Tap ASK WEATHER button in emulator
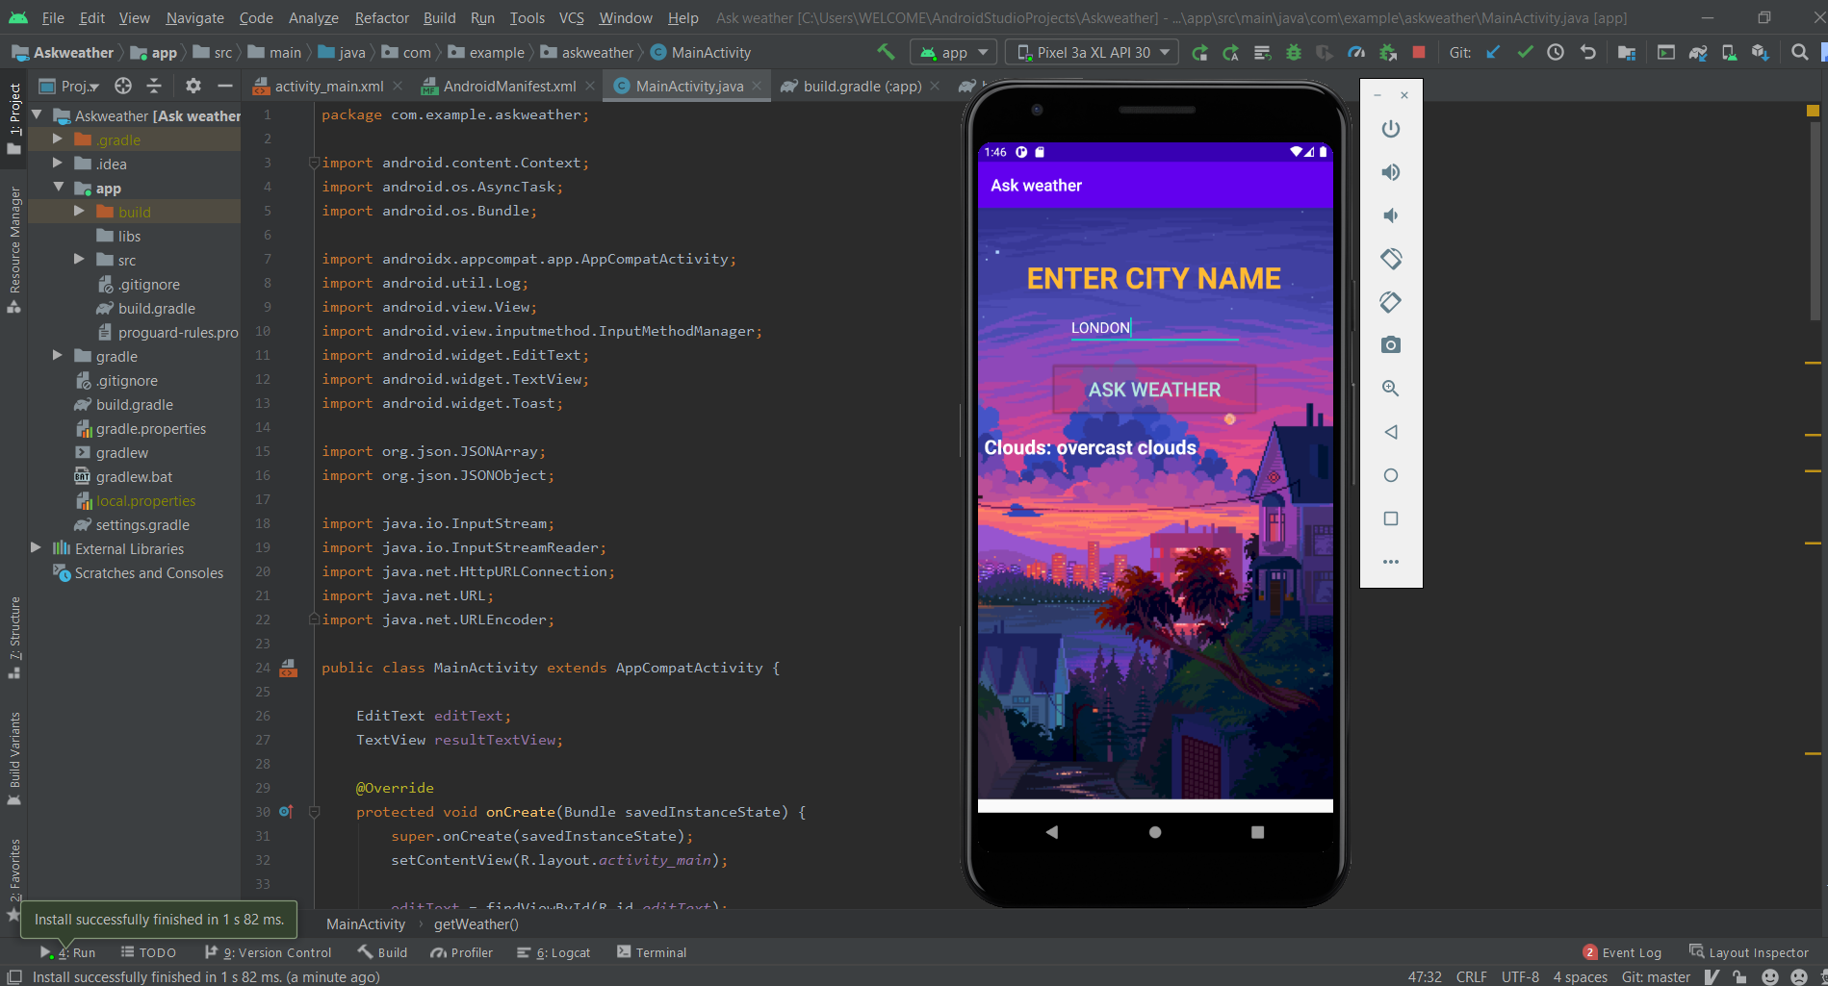1828x986 pixels. point(1154,390)
